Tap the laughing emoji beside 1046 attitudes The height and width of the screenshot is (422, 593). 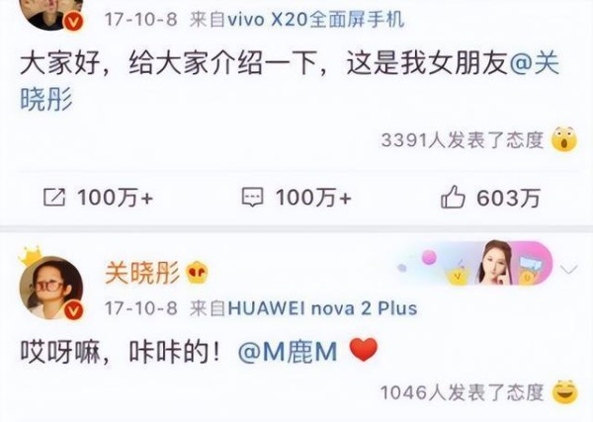pyautogui.click(x=565, y=391)
